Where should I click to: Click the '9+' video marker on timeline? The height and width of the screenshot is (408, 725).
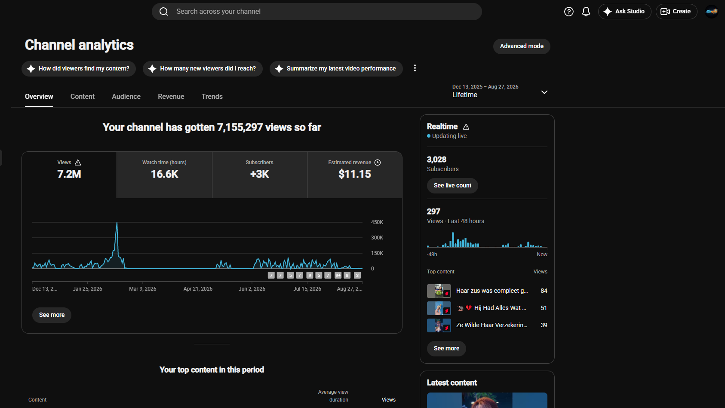tap(338, 275)
